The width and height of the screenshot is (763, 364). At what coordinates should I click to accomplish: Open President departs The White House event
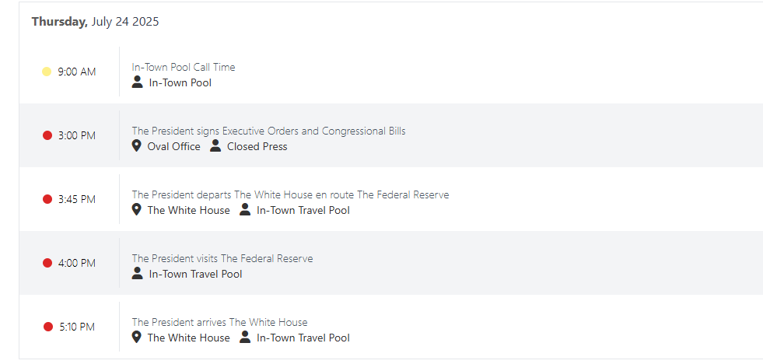click(x=291, y=194)
